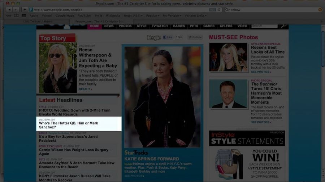Open PETS in People navigation bar
This screenshot has height=182, width=325.
coord(194,26)
